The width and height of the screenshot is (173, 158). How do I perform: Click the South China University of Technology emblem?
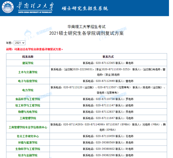pyautogui.click(x=8, y=7)
